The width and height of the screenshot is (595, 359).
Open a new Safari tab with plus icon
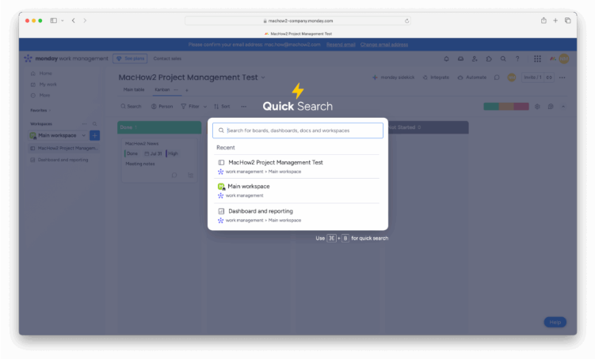pyautogui.click(x=555, y=21)
